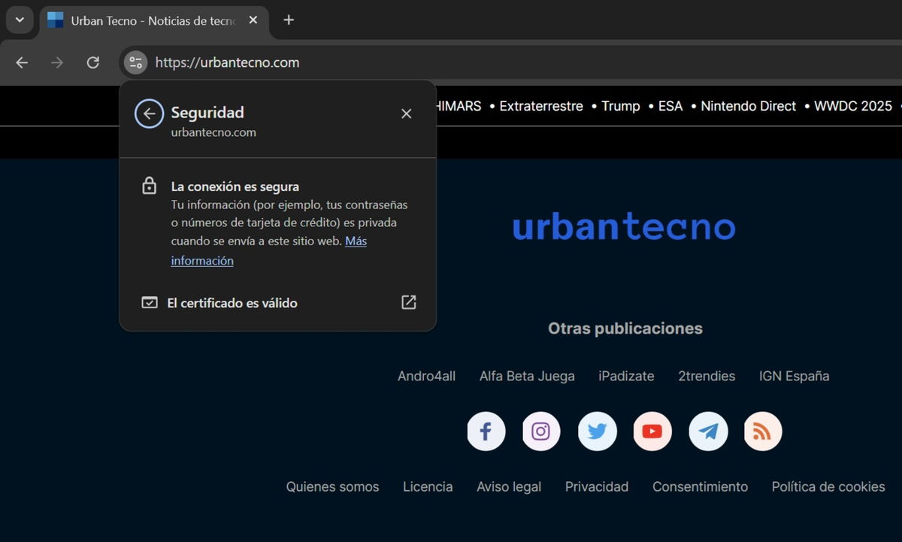Open the RSS feed icon
902x542 pixels.
(762, 431)
